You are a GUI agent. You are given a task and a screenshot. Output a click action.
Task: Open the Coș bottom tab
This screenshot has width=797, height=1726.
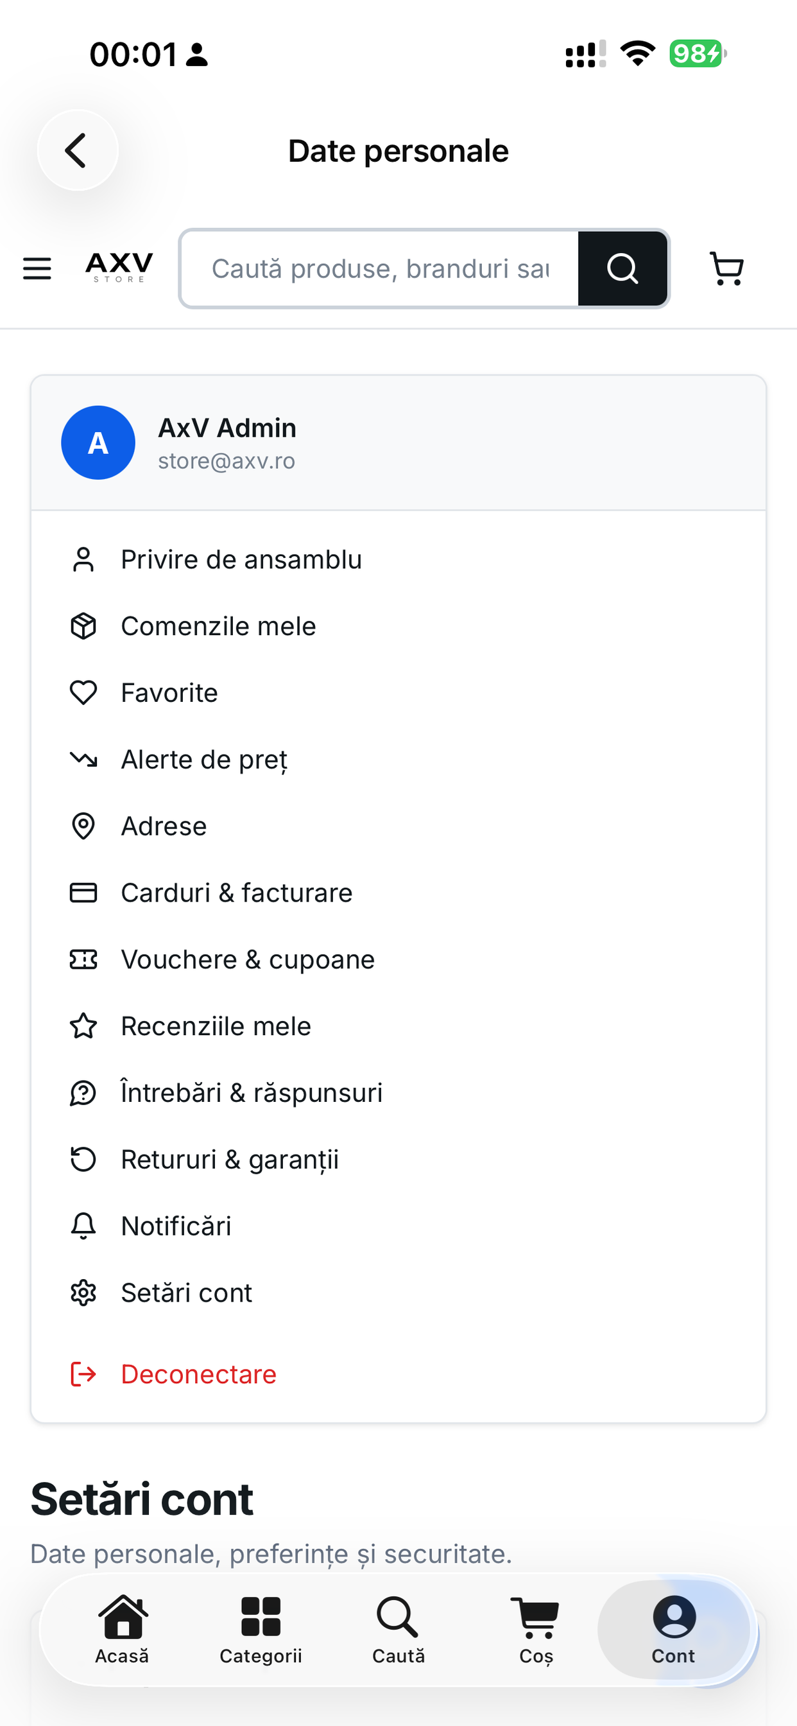coord(536,1629)
